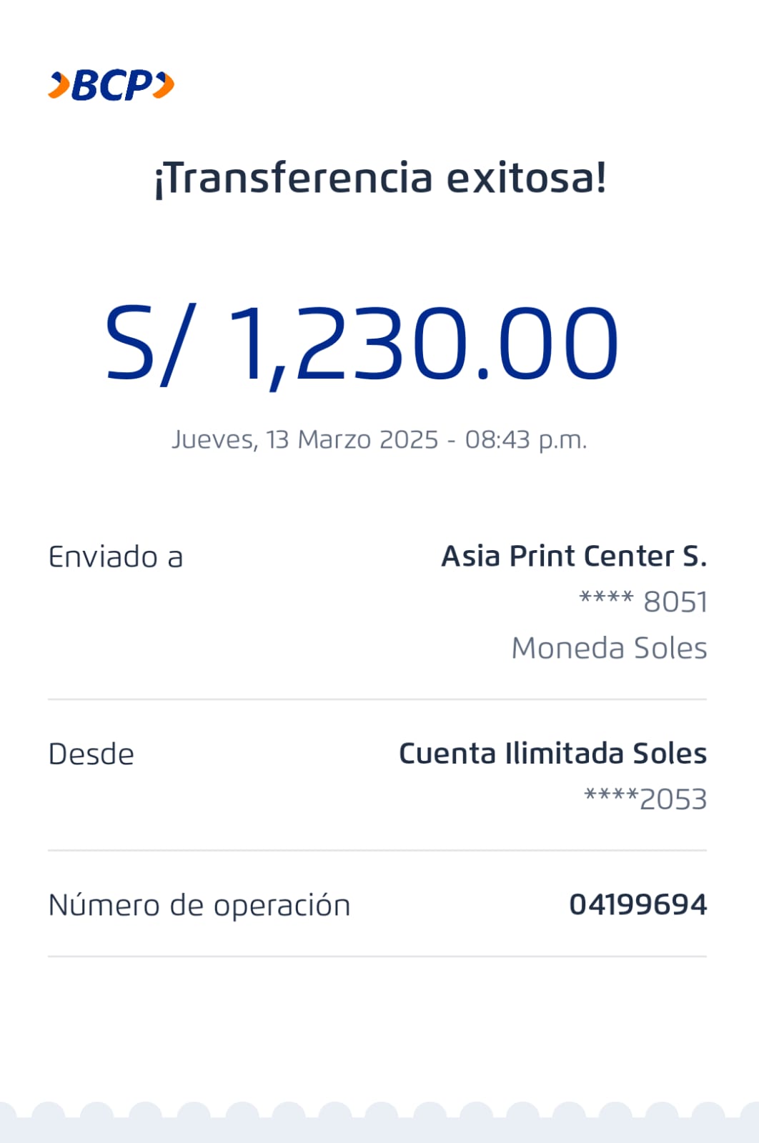
Task: Click the ¡Transferencia exitosa! heading
Action: point(380,179)
